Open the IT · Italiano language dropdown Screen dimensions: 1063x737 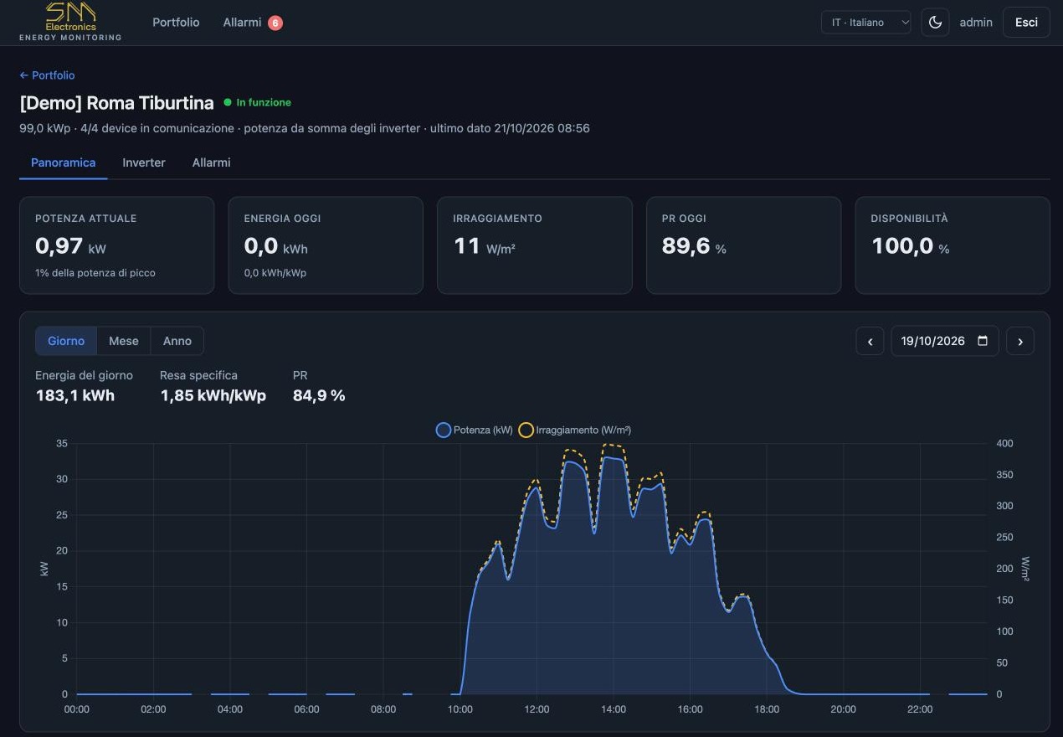pos(866,23)
